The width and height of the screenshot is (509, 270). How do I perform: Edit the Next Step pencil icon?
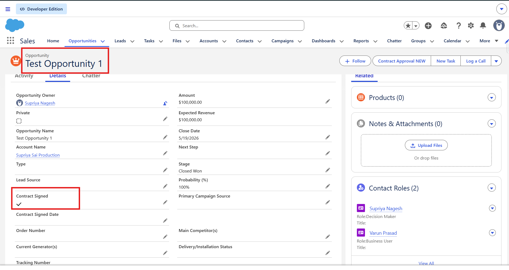coord(327,153)
